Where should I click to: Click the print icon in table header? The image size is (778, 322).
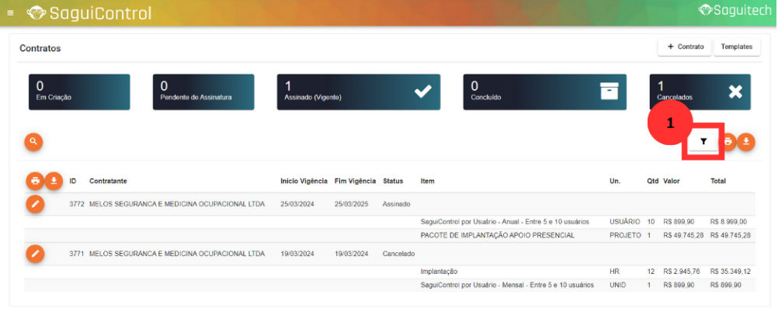click(x=35, y=181)
